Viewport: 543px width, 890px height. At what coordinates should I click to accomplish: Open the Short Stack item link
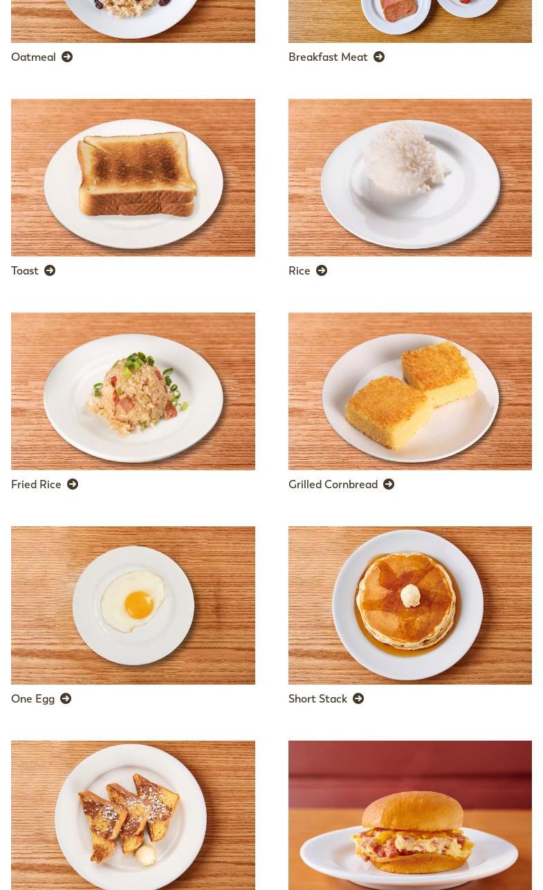[x=317, y=698]
